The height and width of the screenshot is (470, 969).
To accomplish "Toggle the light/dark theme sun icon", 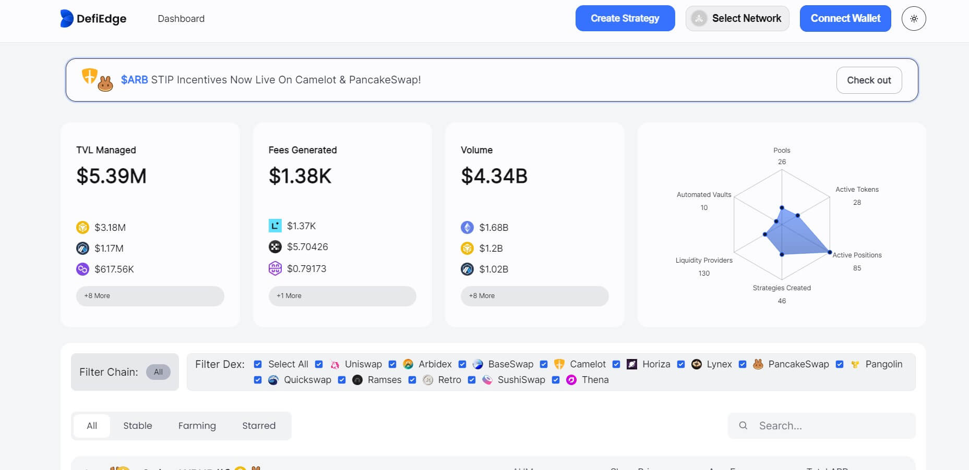I will point(914,19).
